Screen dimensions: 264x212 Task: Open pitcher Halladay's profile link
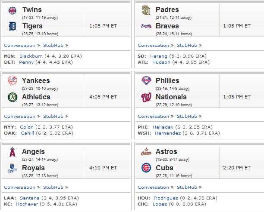click(163, 127)
